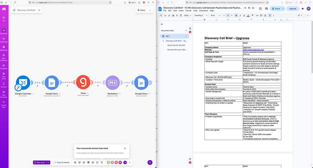Insert link via Docs toolbar
Viewport: 313px width, 168px height.
pos(257,15)
